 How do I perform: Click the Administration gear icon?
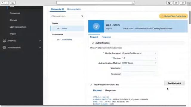click(4, 48)
